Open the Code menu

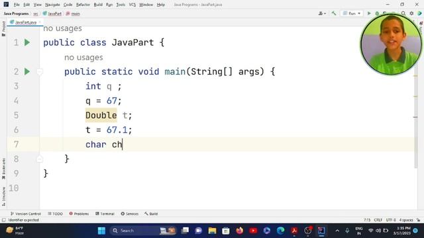pyautogui.click(x=68, y=5)
